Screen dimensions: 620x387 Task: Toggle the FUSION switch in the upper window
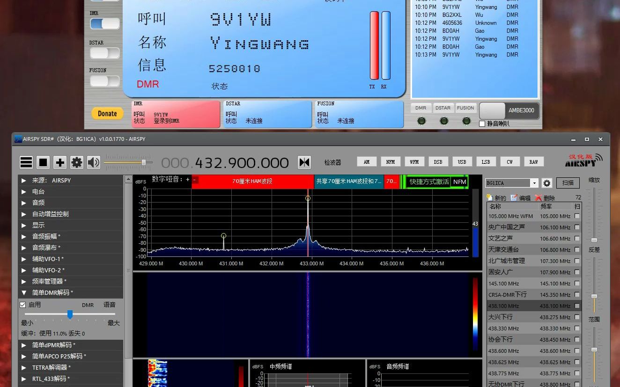point(105,81)
